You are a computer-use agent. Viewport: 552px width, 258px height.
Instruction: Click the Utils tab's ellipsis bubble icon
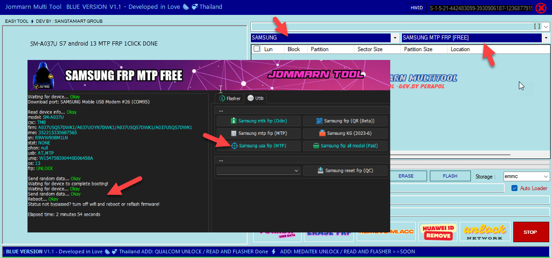point(251,99)
